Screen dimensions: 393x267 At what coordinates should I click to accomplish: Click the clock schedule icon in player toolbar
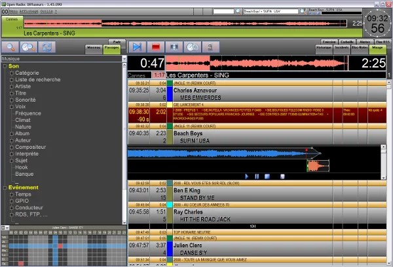point(191,47)
